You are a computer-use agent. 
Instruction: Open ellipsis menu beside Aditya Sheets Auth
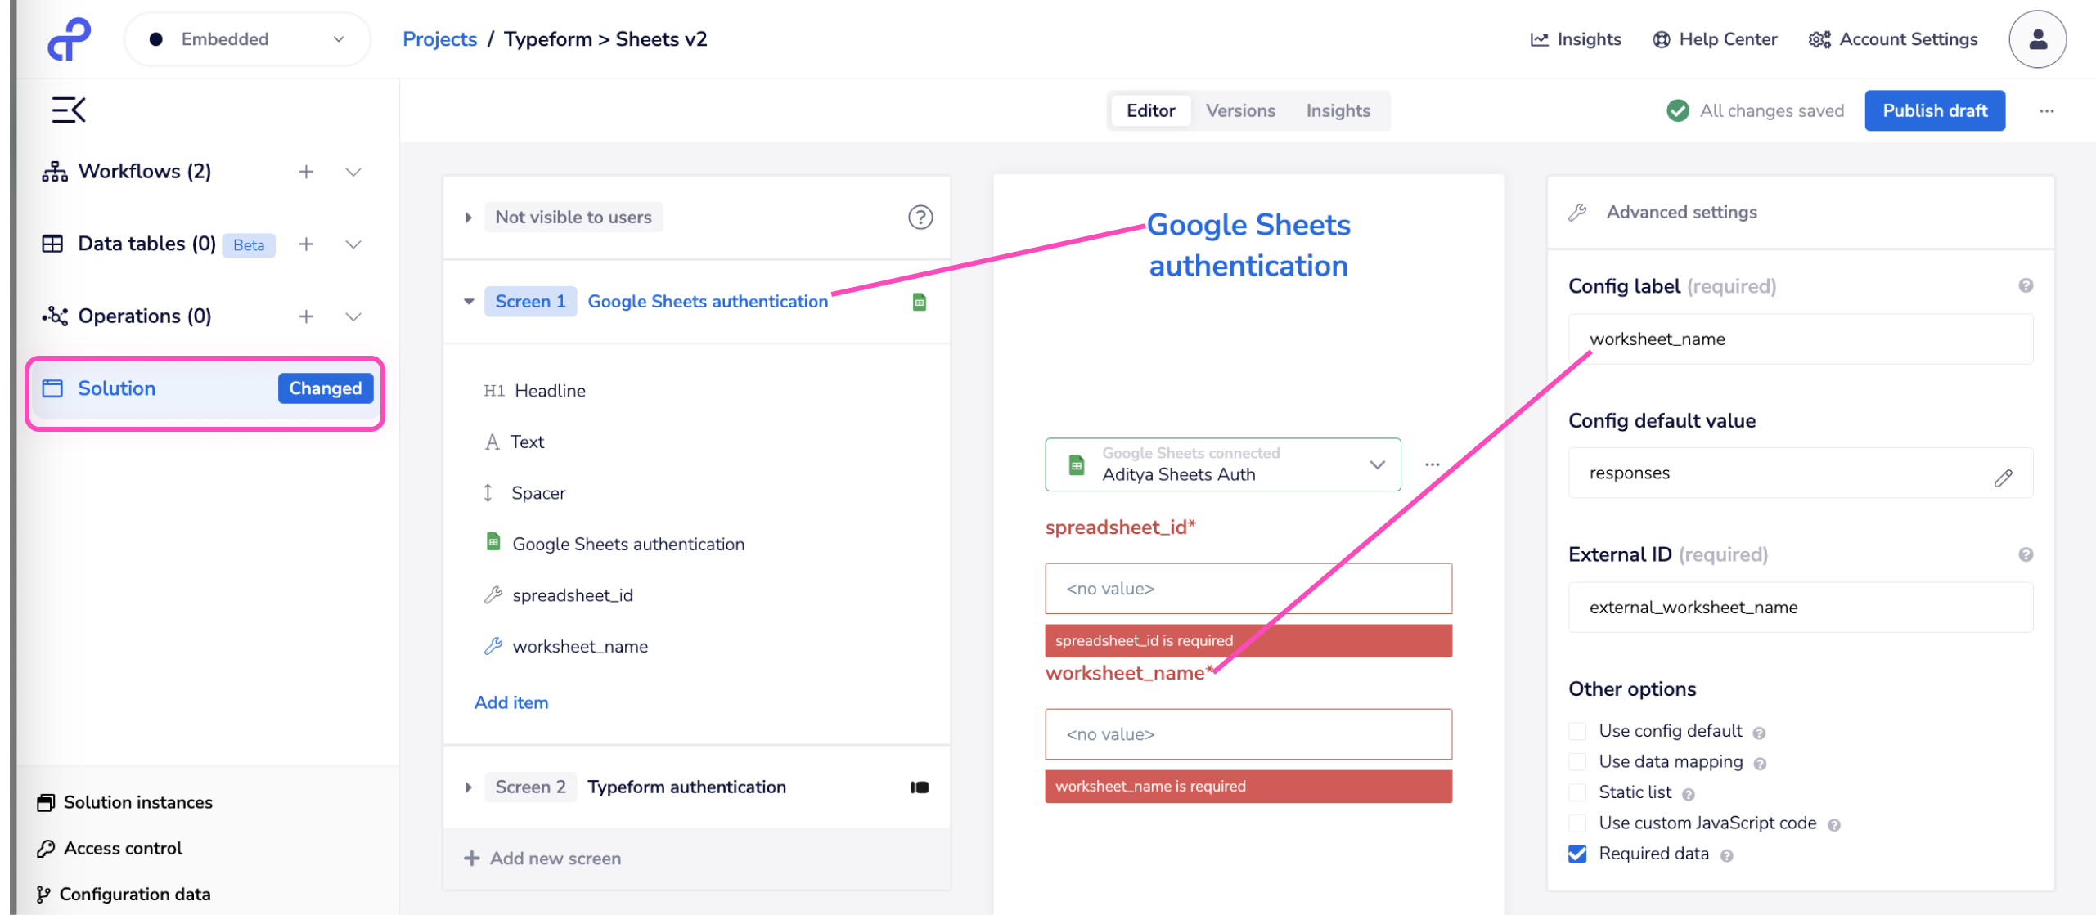[x=1431, y=464]
